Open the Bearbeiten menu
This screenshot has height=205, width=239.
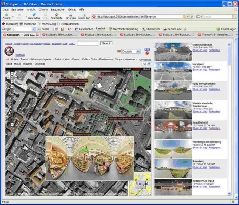click(17, 10)
